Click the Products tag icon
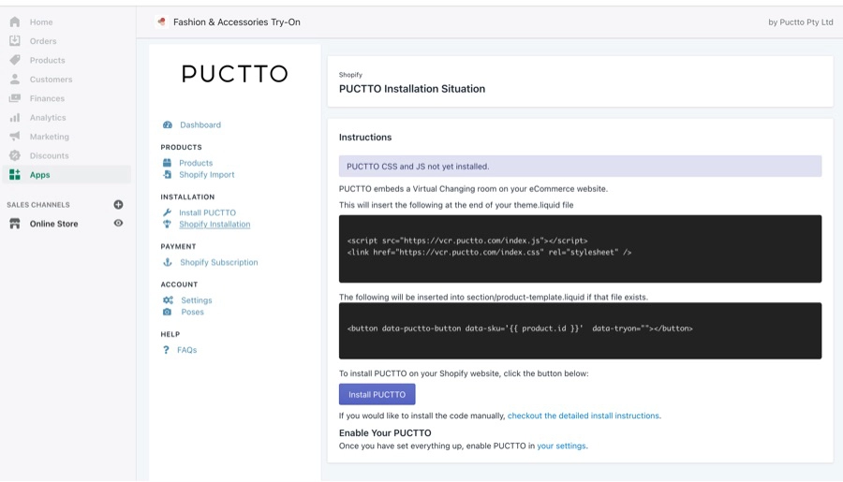Screen dimensions: 843x482 pos(14,60)
